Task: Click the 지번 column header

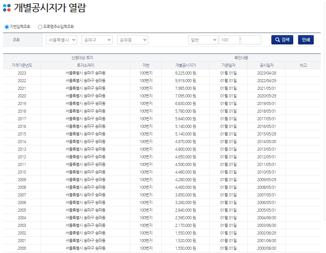Action: (146, 65)
